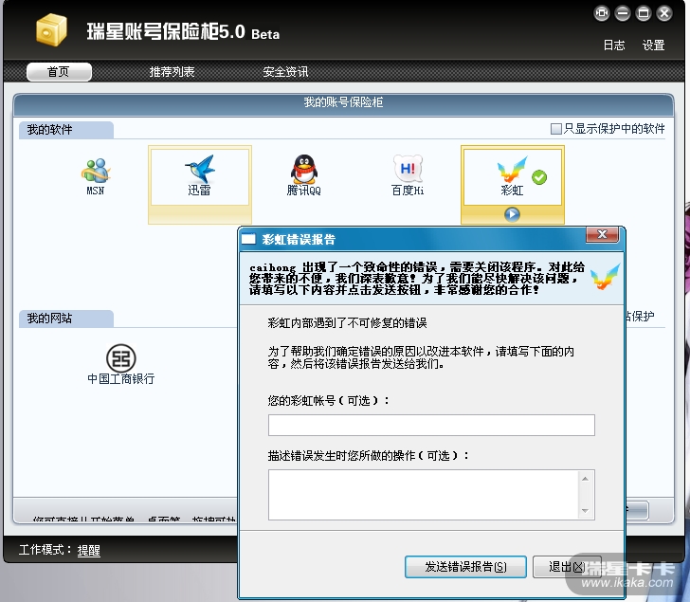Click the 您的彩虹帐号（可选） label
Image resolution: width=690 pixels, height=602 pixels.
point(328,401)
